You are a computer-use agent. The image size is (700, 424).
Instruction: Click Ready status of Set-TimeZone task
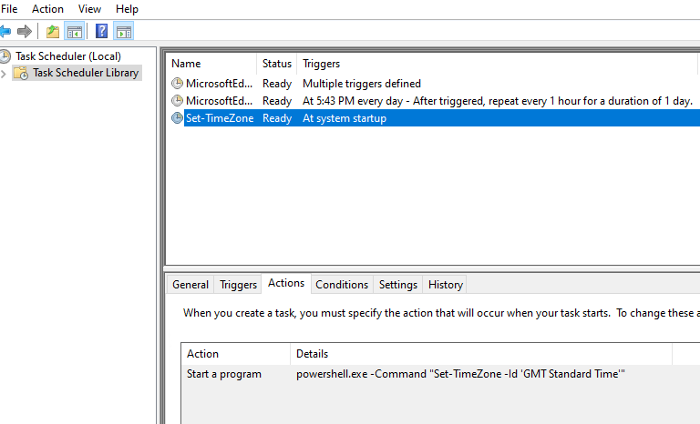277,118
